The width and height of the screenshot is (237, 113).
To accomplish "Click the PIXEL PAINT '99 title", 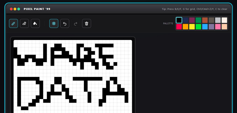I will [x=37, y=9].
